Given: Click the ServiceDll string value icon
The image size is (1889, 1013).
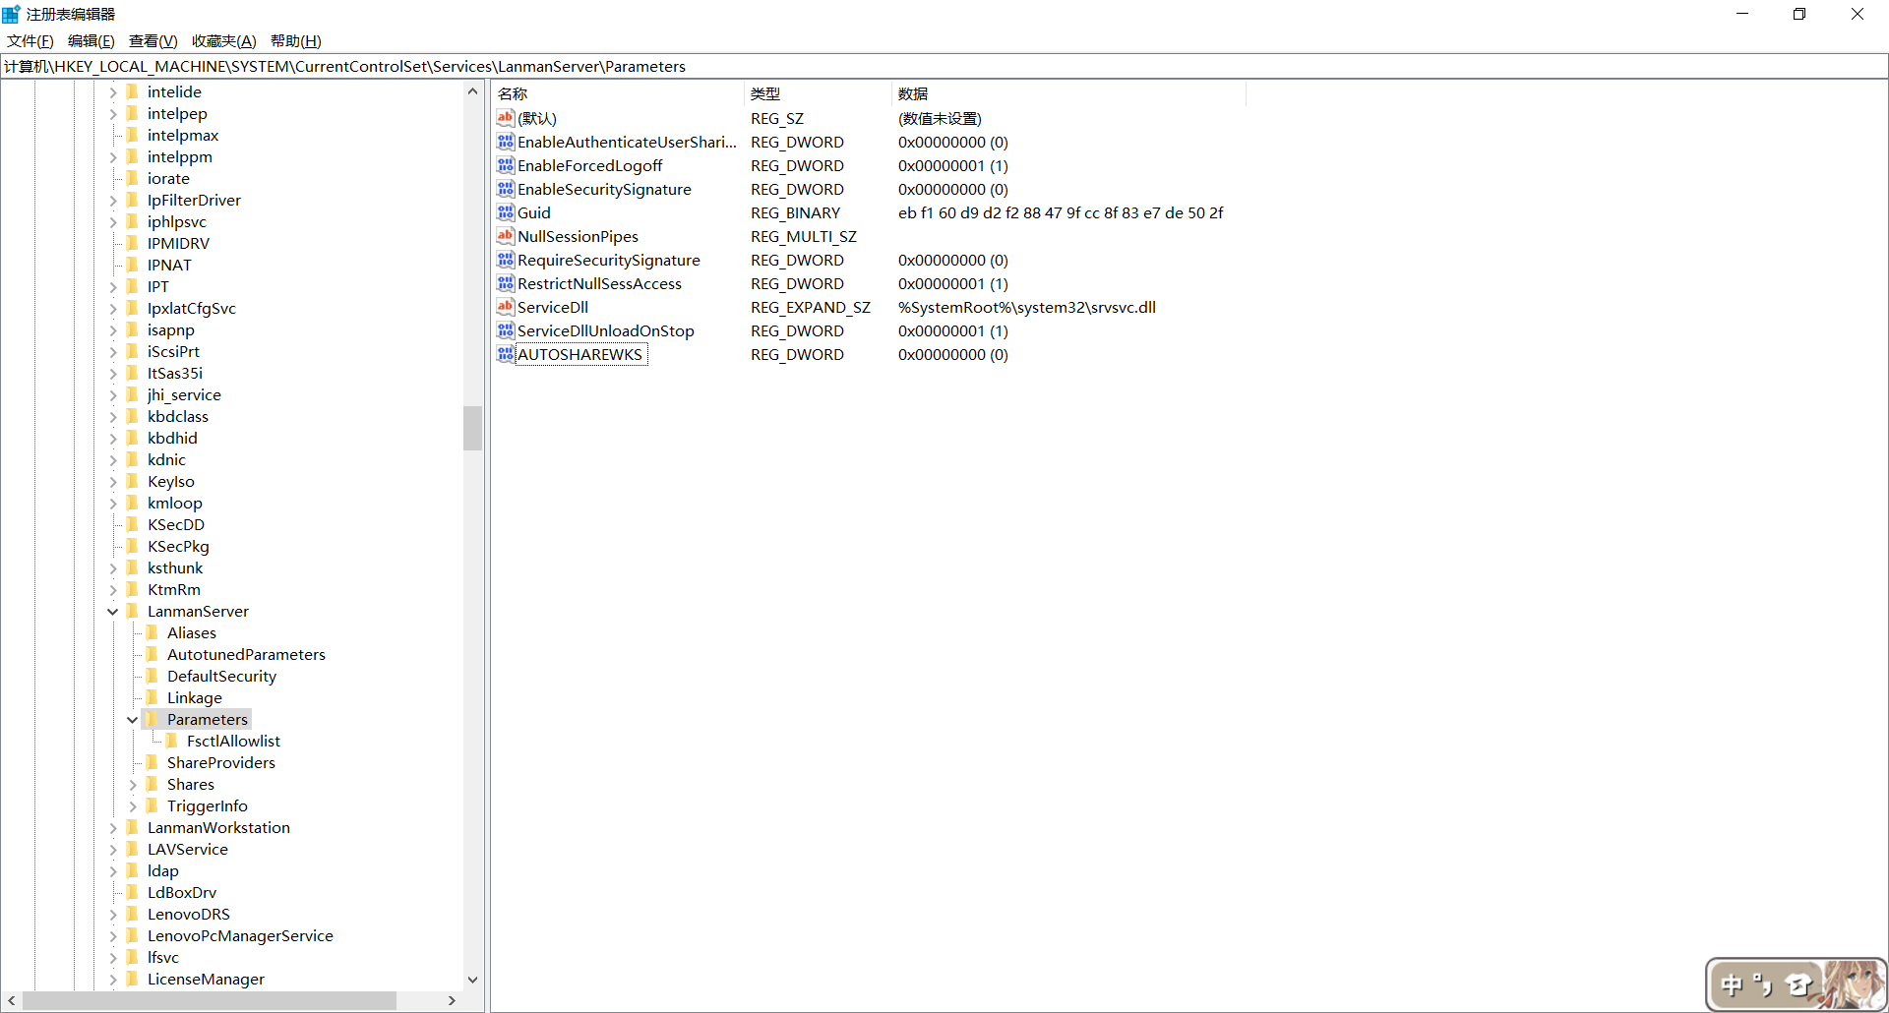Looking at the screenshot, I should tap(506, 307).
